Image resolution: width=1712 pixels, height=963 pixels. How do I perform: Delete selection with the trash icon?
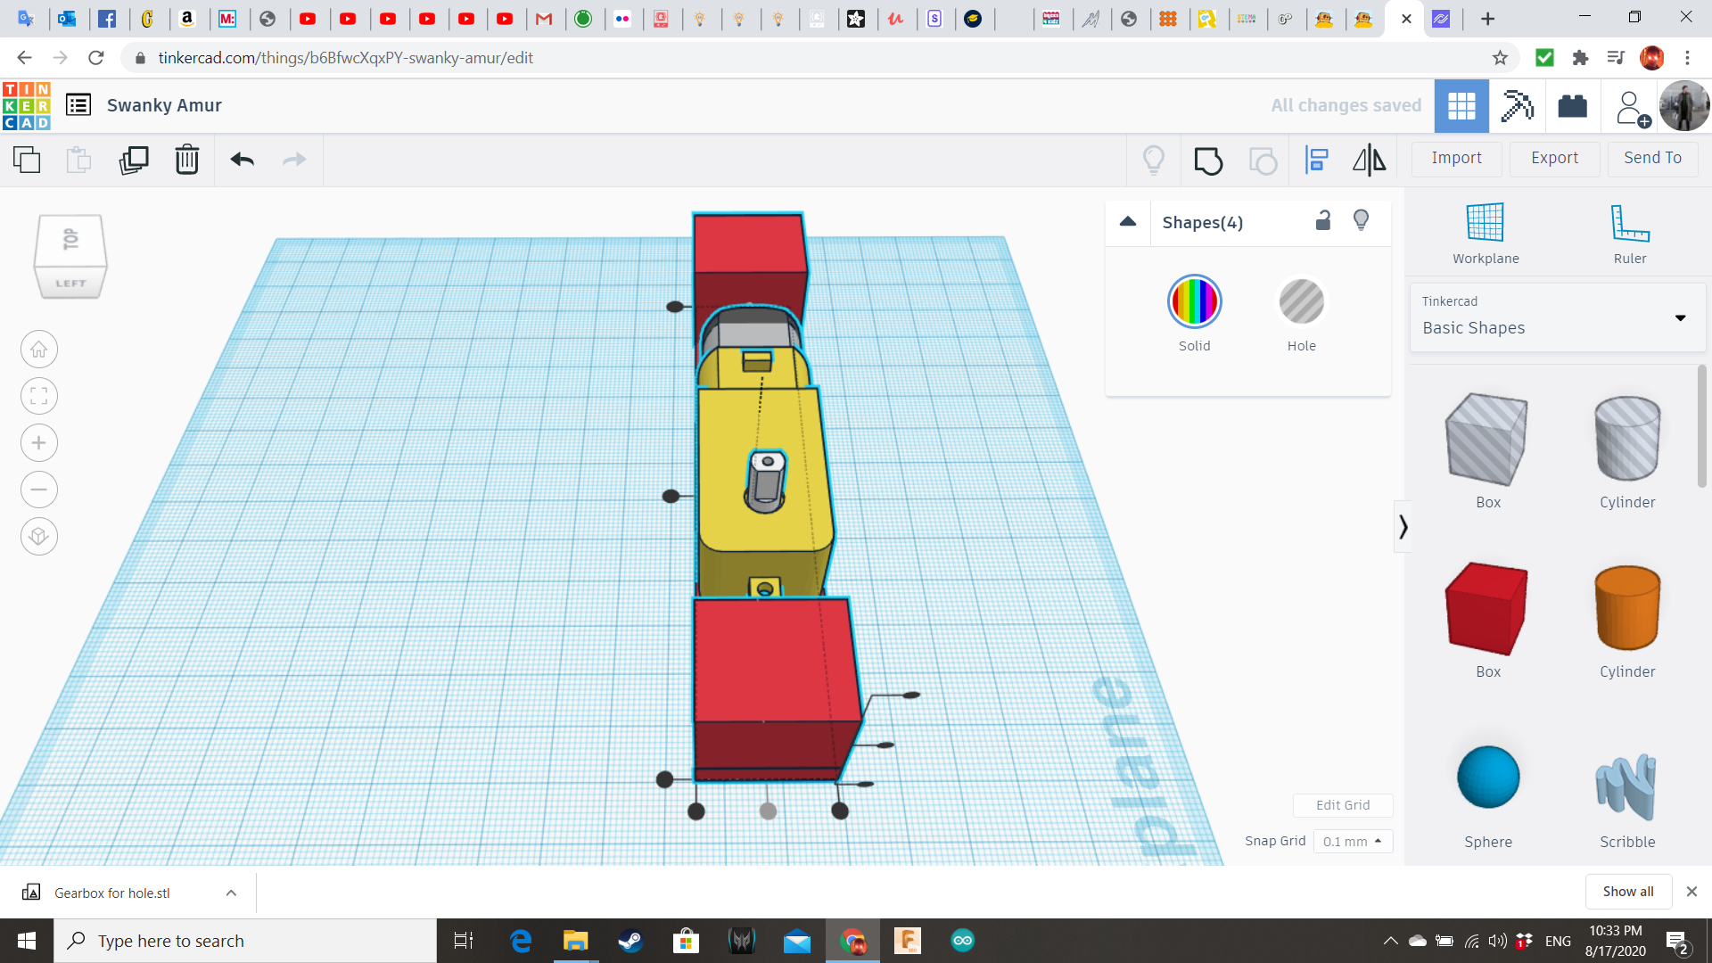[x=187, y=160]
